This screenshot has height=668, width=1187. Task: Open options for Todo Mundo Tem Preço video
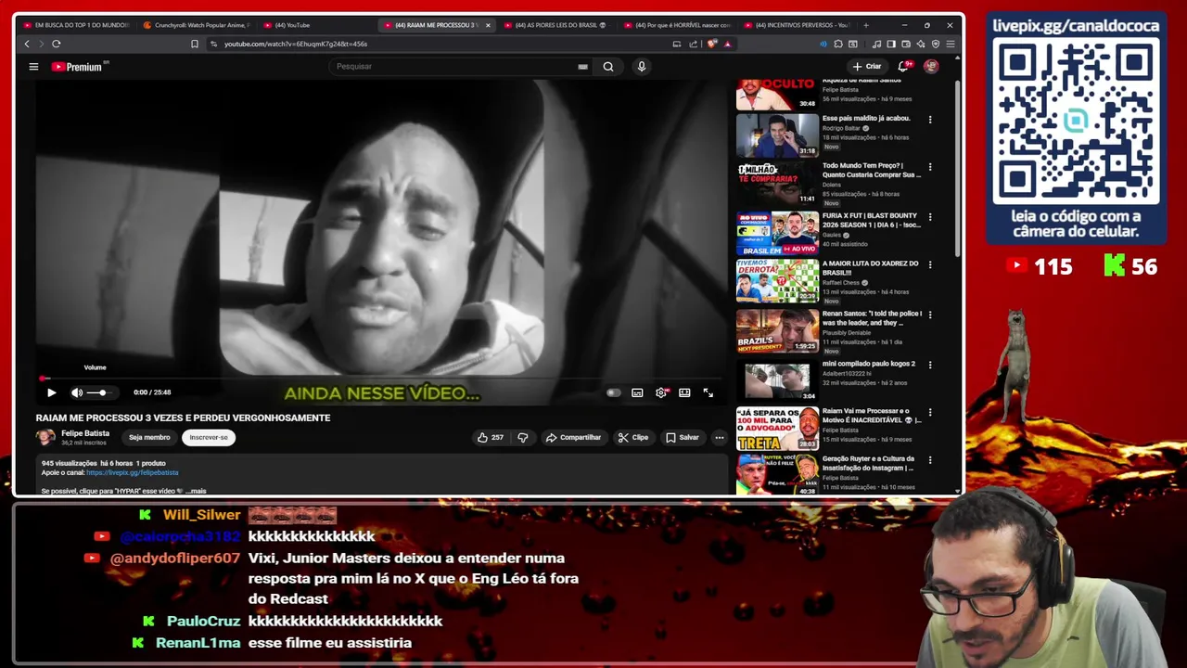tap(930, 168)
